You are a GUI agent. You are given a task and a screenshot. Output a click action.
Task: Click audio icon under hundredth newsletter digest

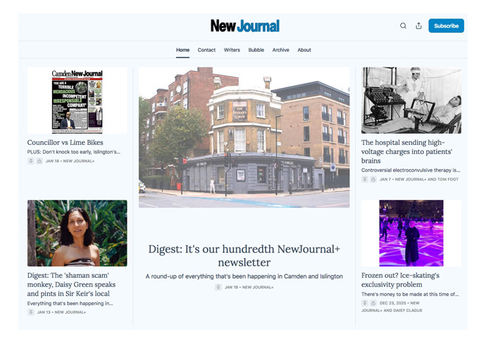[x=218, y=287]
